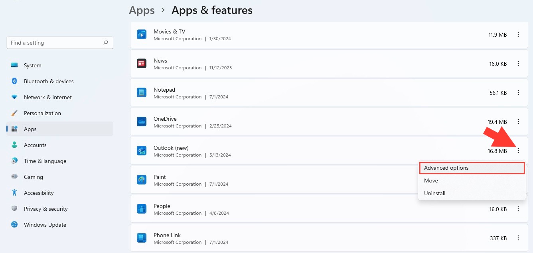Viewport: 533px width, 253px height.
Task: Click the Windows Update refresh icon
Action: (14, 225)
